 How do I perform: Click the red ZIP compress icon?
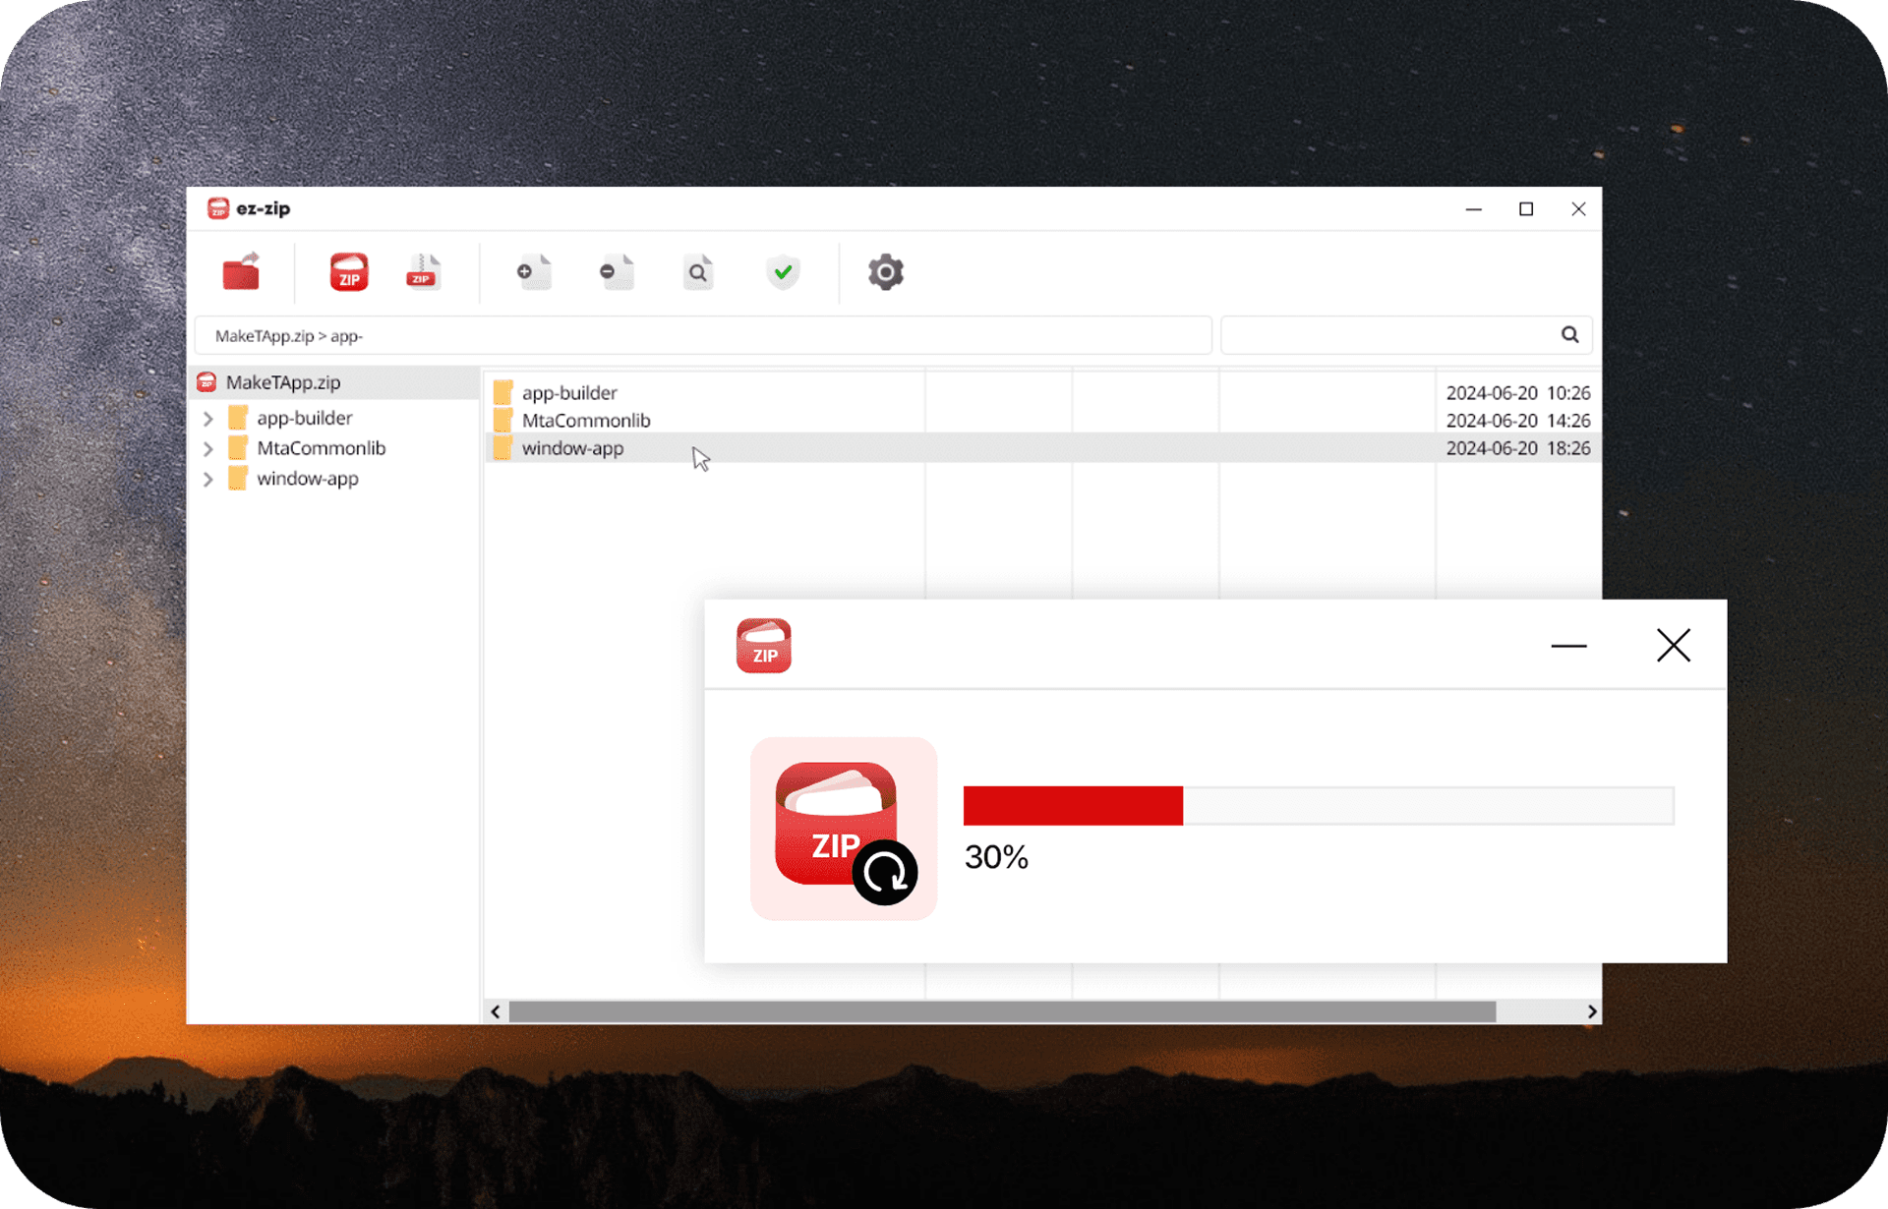point(349,272)
